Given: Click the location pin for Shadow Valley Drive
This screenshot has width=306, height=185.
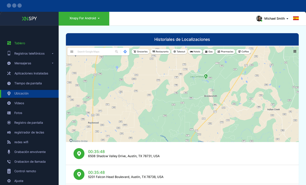Looking at the screenshot, I should coord(79,153).
